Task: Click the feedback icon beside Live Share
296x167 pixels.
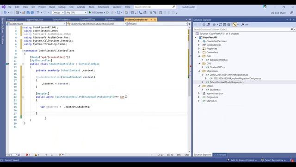Action: click(292, 13)
